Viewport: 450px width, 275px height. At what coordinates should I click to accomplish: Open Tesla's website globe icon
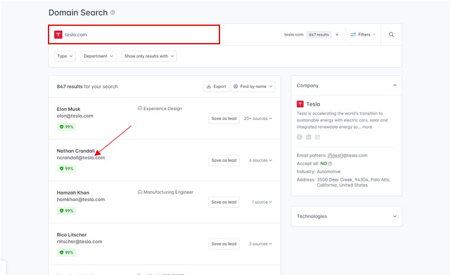pos(299,137)
